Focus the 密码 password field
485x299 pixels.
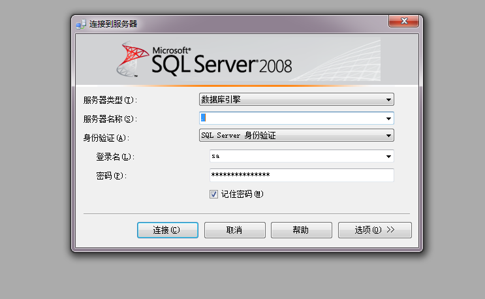point(302,175)
